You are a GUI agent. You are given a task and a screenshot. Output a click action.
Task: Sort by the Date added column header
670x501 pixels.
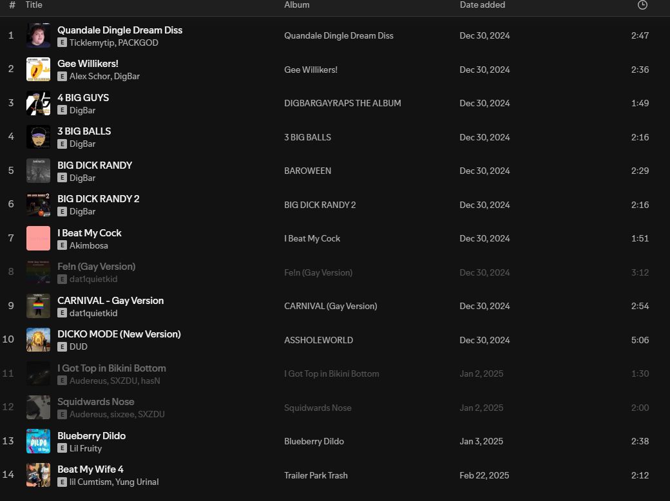pyautogui.click(x=482, y=5)
